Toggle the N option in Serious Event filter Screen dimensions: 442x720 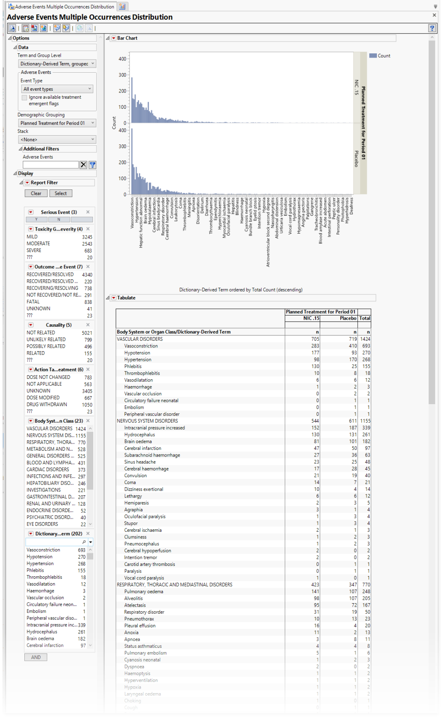(59, 220)
